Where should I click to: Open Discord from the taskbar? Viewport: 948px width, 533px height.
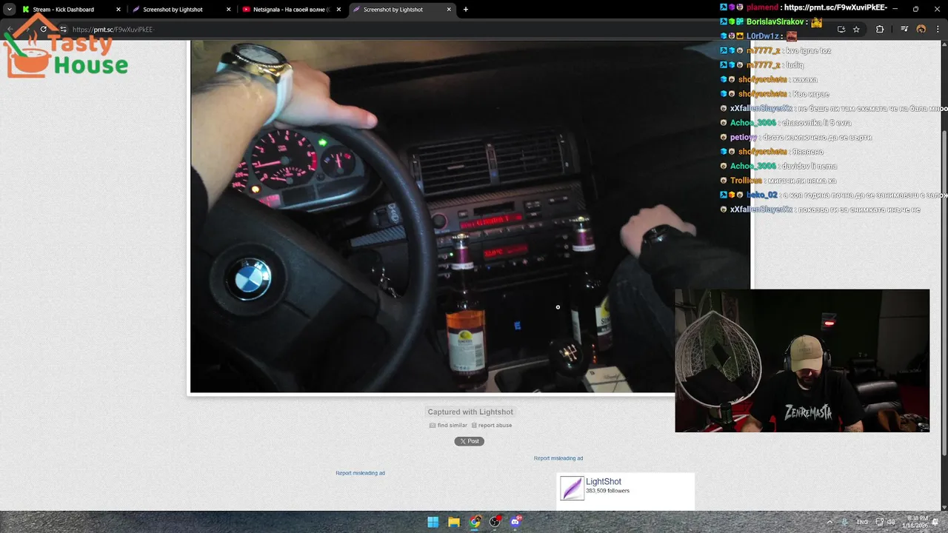click(x=515, y=522)
